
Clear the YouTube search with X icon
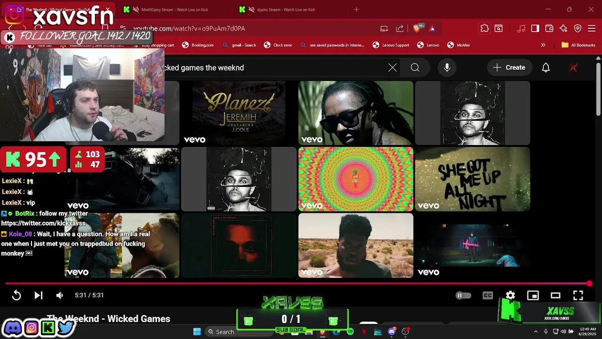393,68
